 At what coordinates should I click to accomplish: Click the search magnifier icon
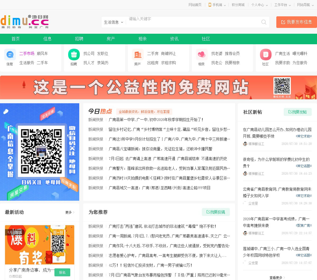[264, 22]
